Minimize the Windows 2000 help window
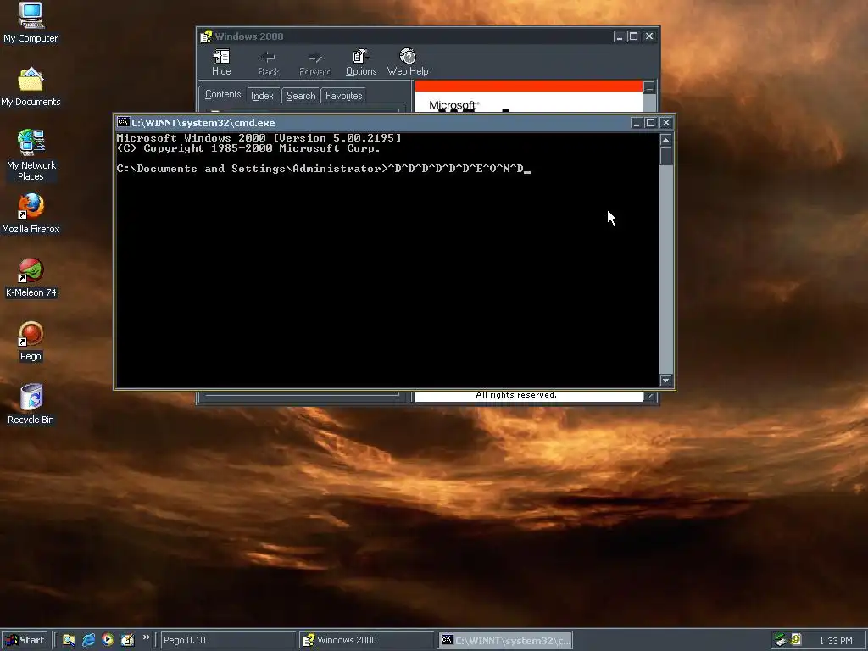 click(x=620, y=36)
